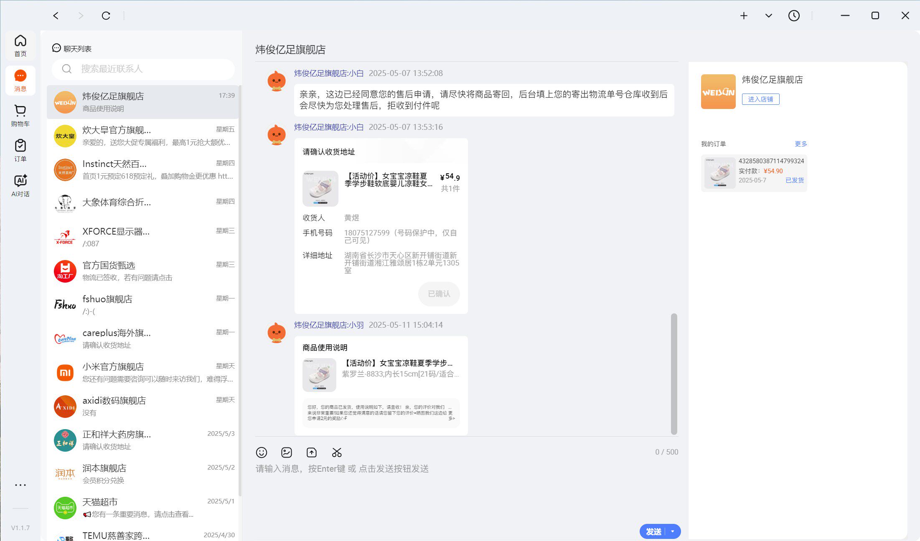Expand the send button dropdown arrow
Screen dimensions: 920x541
[672, 531]
